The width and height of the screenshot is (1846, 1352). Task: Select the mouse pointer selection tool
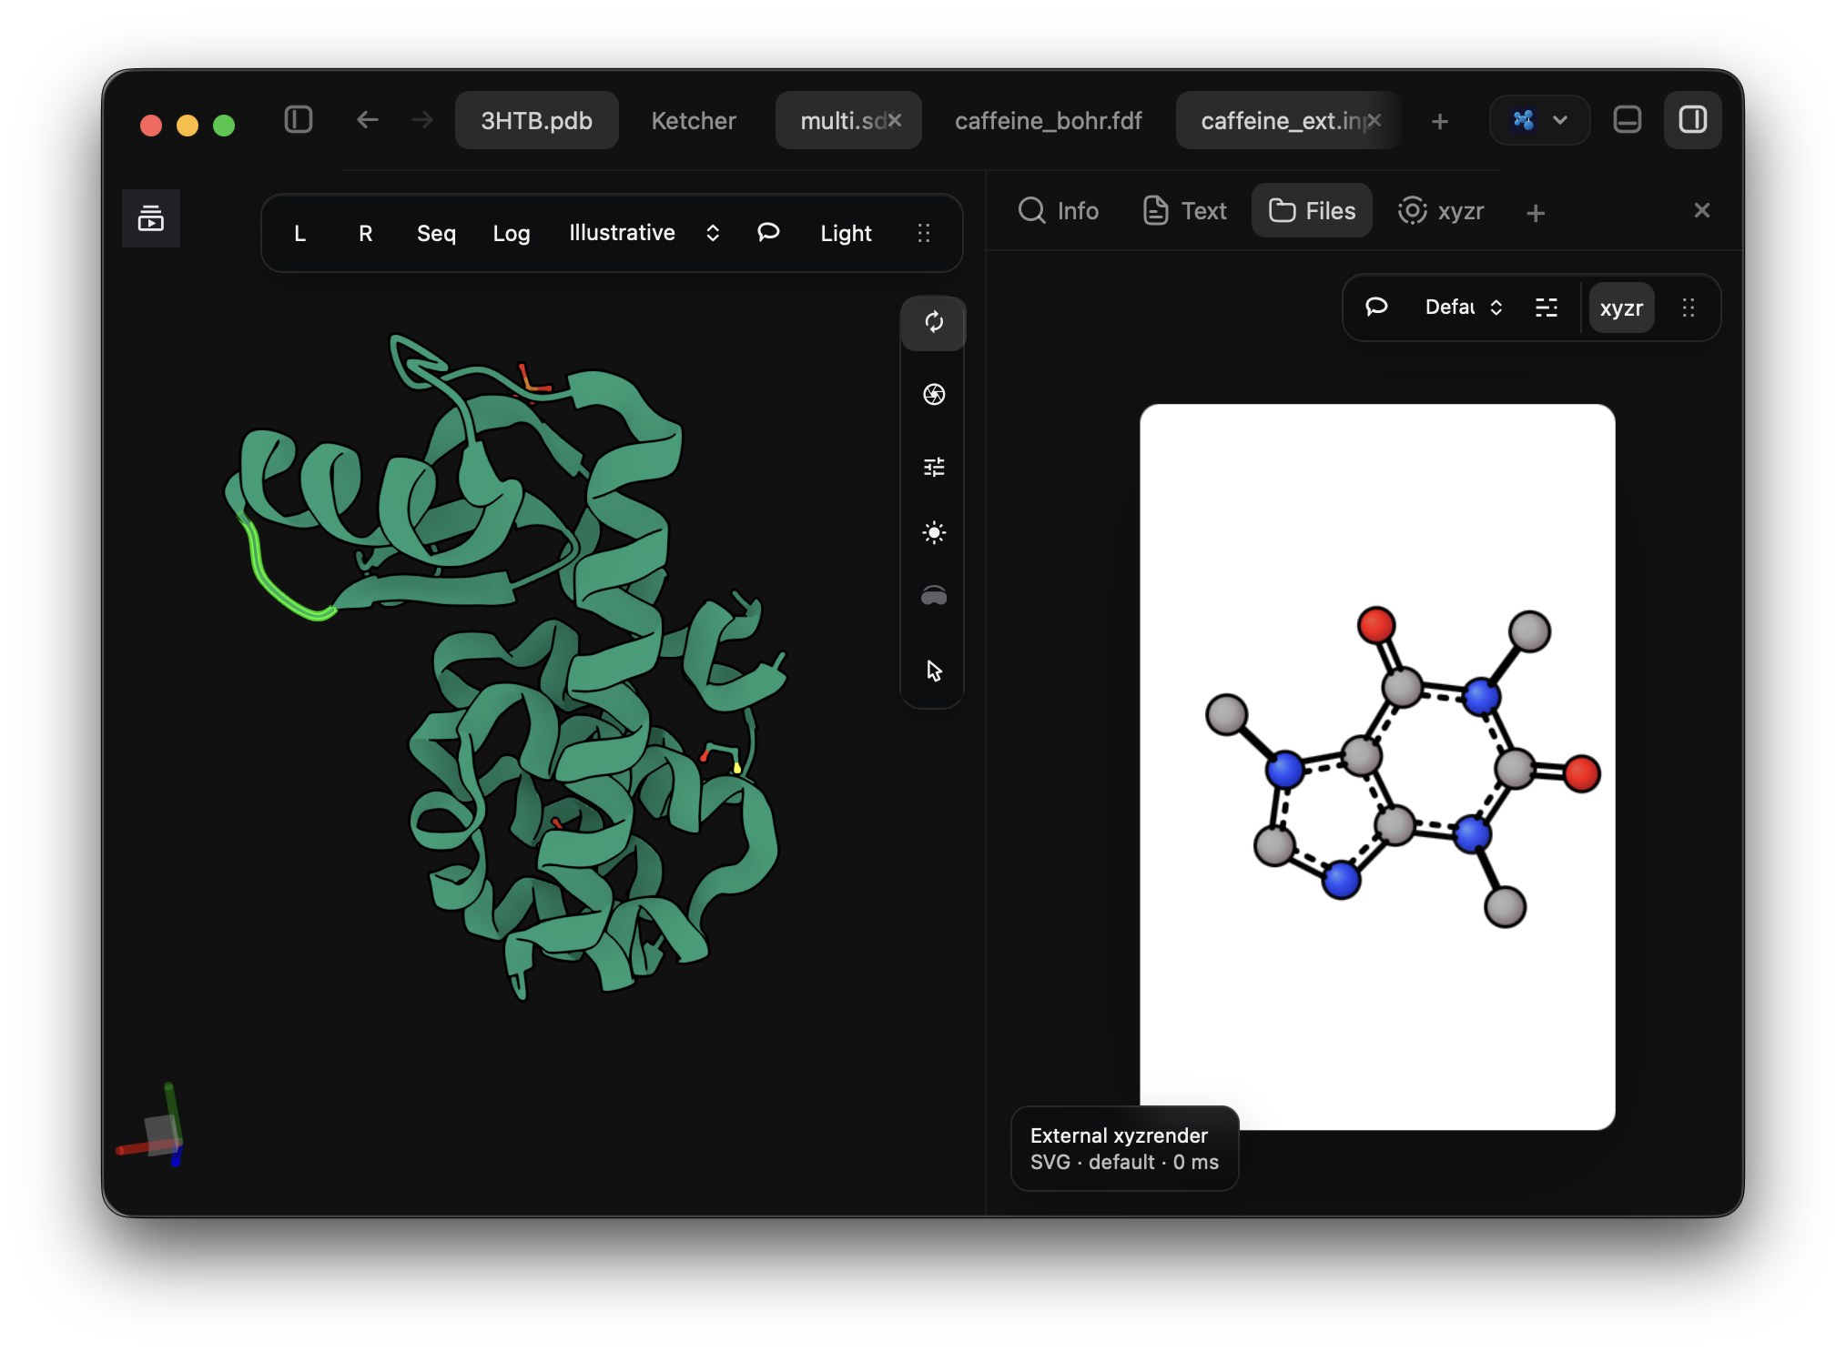pyautogui.click(x=933, y=671)
